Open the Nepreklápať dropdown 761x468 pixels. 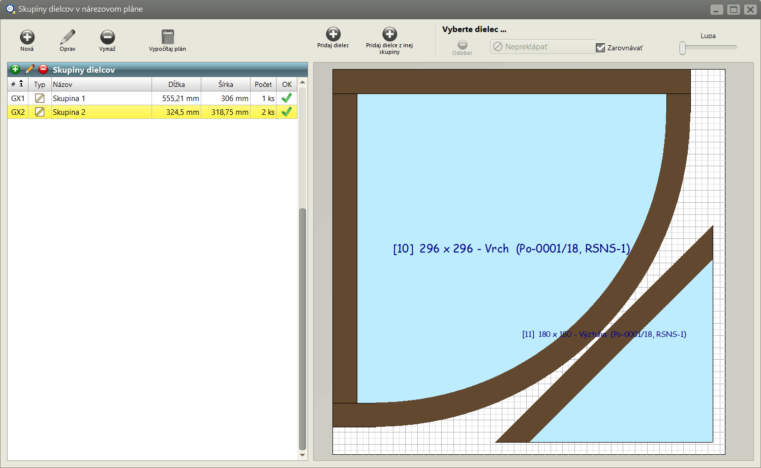click(542, 47)
